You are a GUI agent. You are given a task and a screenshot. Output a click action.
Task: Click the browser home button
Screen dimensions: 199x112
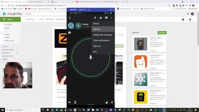(x=12, y=6)
